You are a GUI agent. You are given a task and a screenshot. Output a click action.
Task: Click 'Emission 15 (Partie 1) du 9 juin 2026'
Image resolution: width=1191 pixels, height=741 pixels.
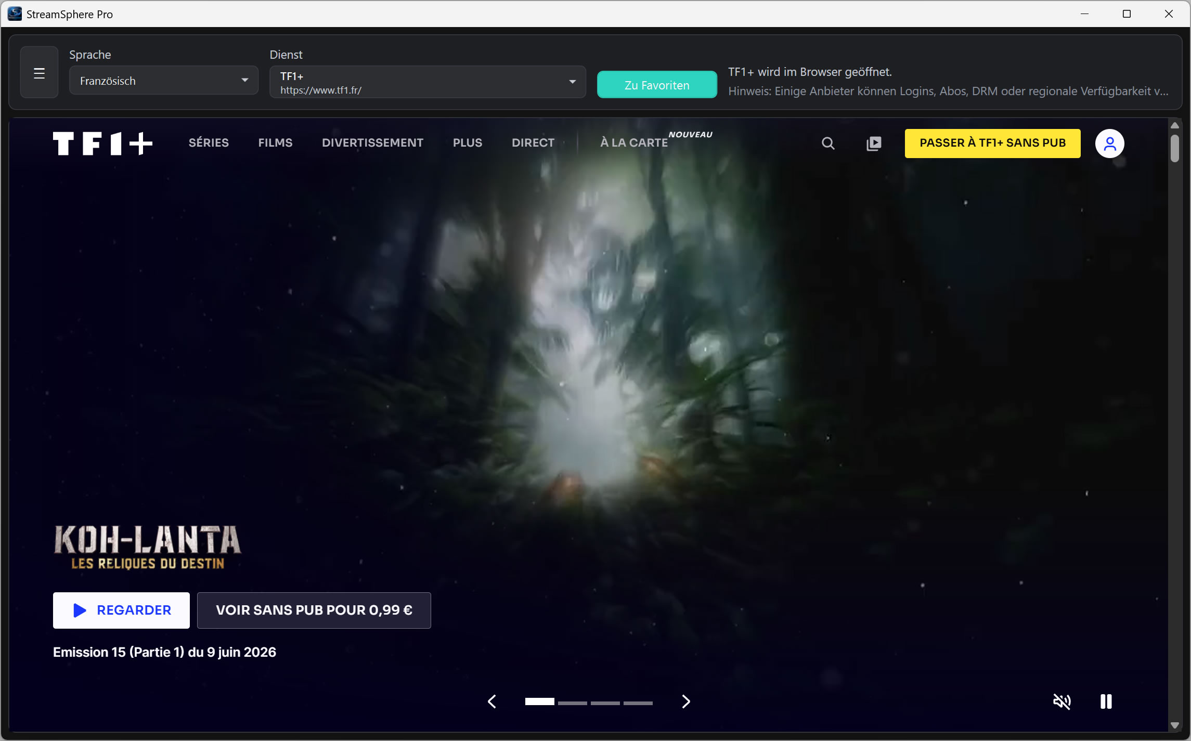click(x=164, y=652)
